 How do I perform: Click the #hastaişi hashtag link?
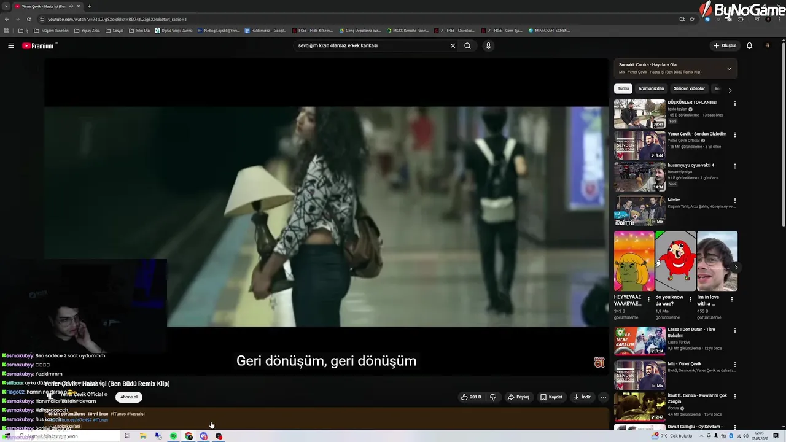(136, 414)
